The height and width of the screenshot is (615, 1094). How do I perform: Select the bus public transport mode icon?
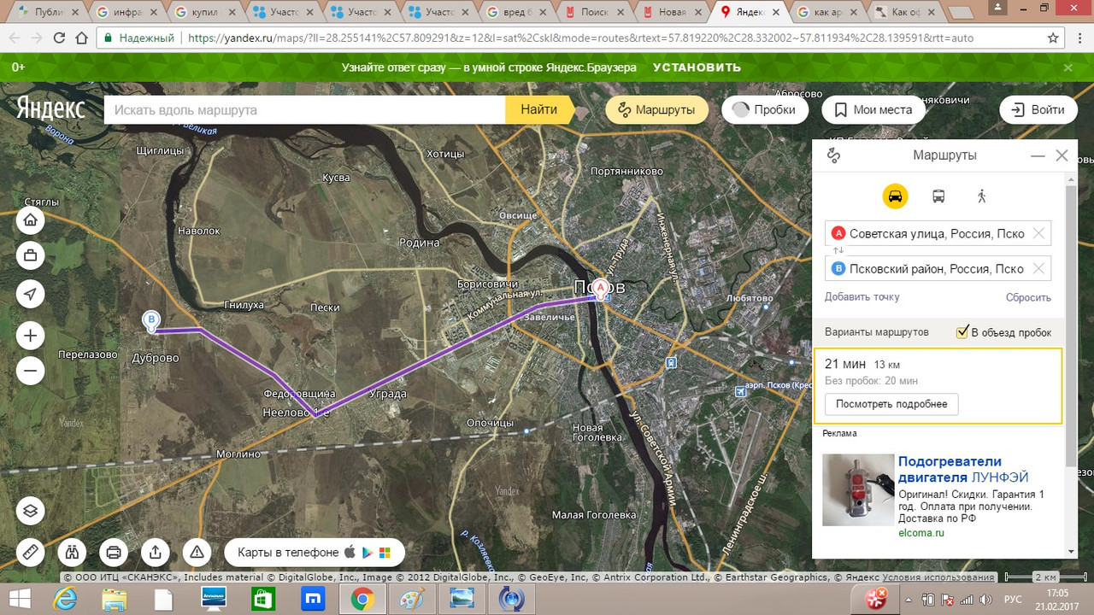click(x=938, y=196)
